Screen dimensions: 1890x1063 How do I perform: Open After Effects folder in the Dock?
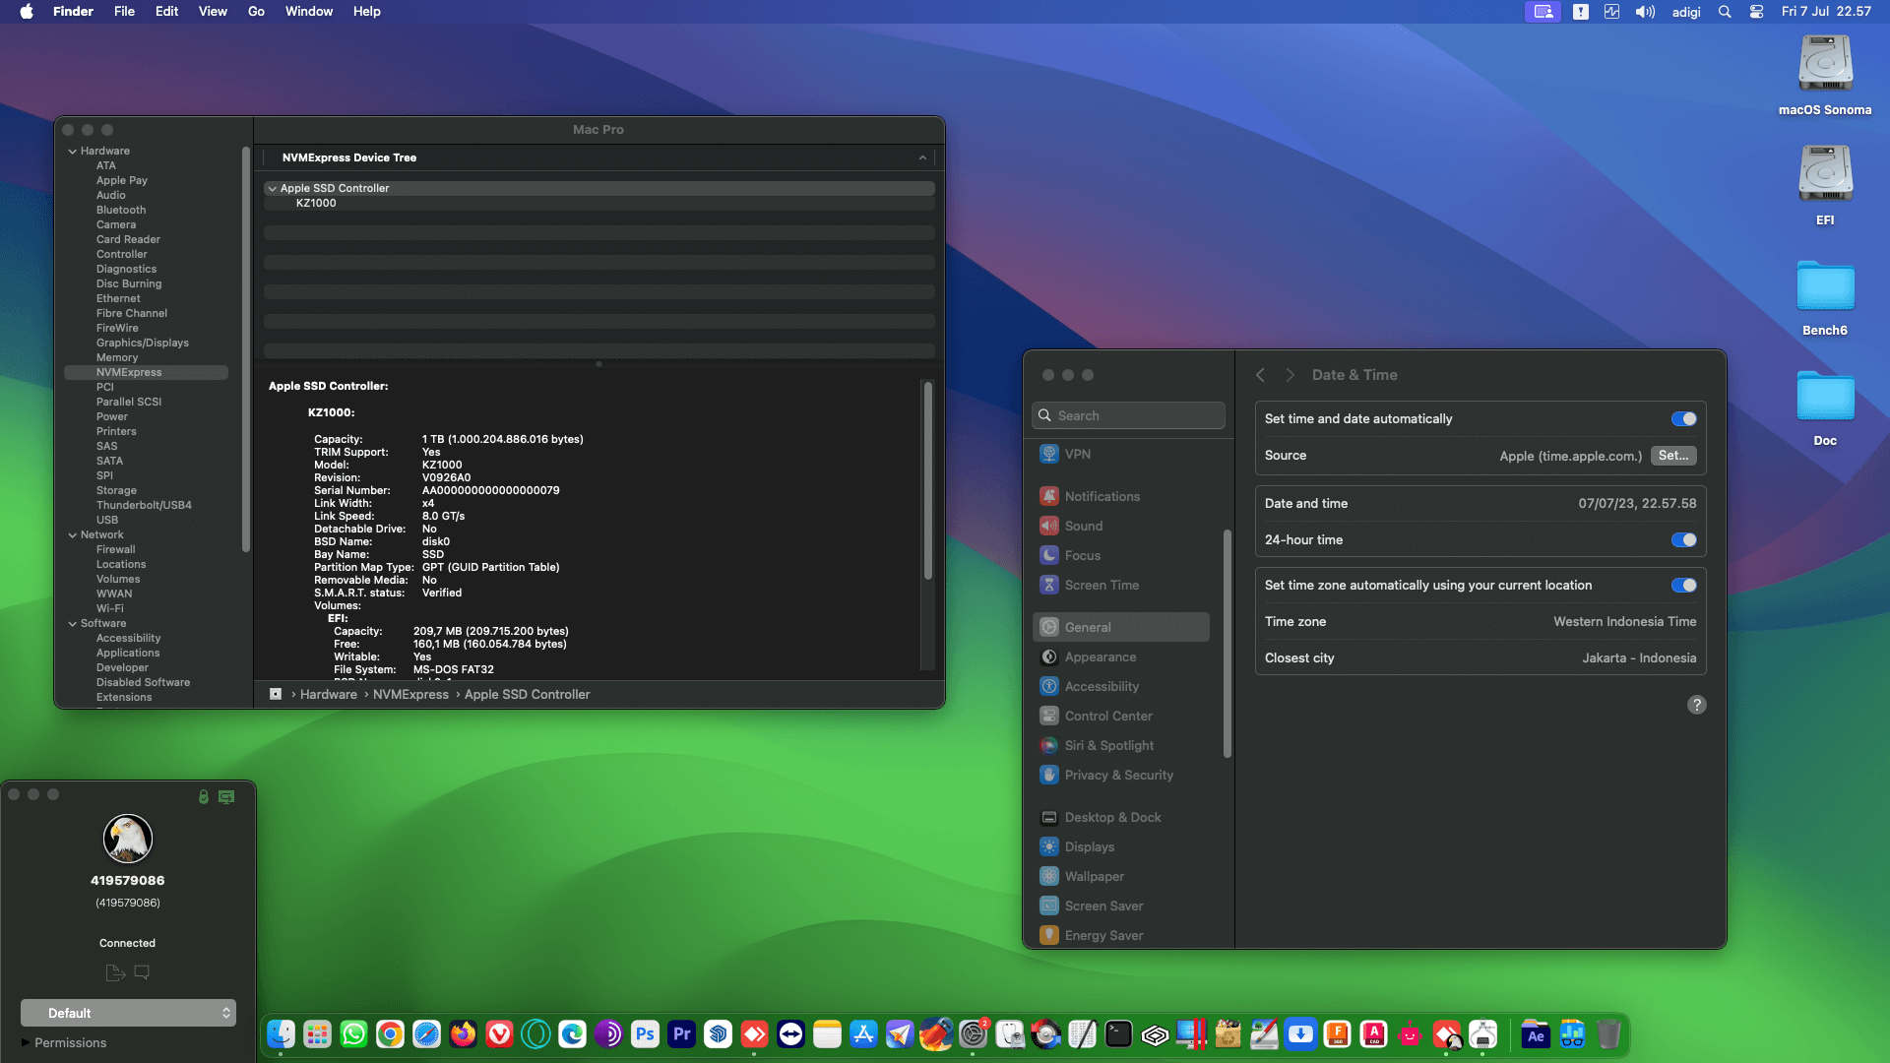tap(1536, 1034)
